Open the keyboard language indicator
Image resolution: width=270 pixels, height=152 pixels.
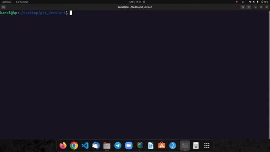point(243,2)
